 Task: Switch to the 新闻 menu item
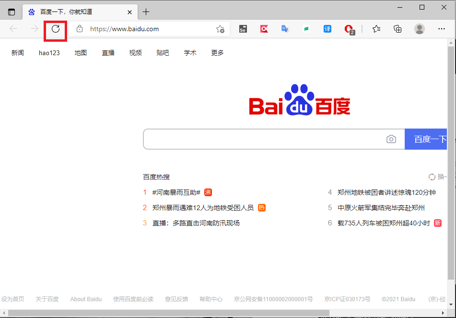click(x=17, y=53)
